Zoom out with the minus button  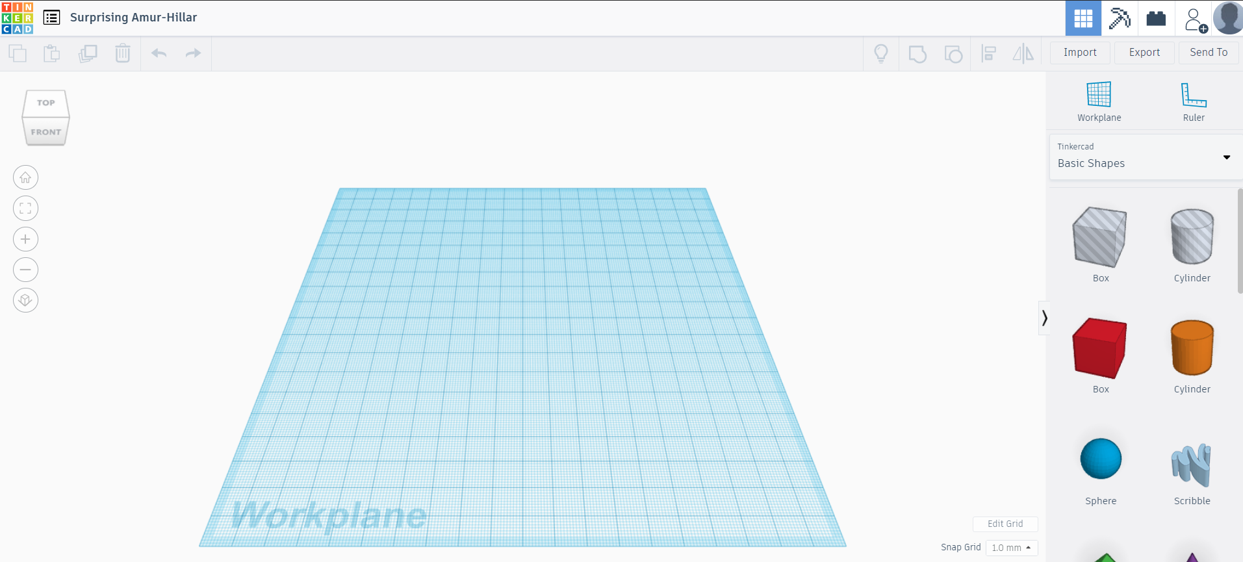coord(25,270)
